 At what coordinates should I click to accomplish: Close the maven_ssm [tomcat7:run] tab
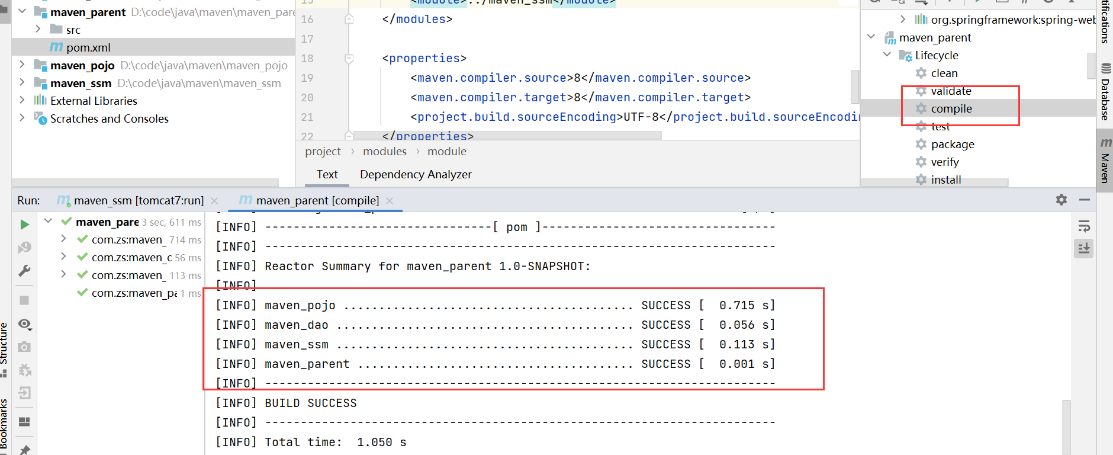(214, 201)
